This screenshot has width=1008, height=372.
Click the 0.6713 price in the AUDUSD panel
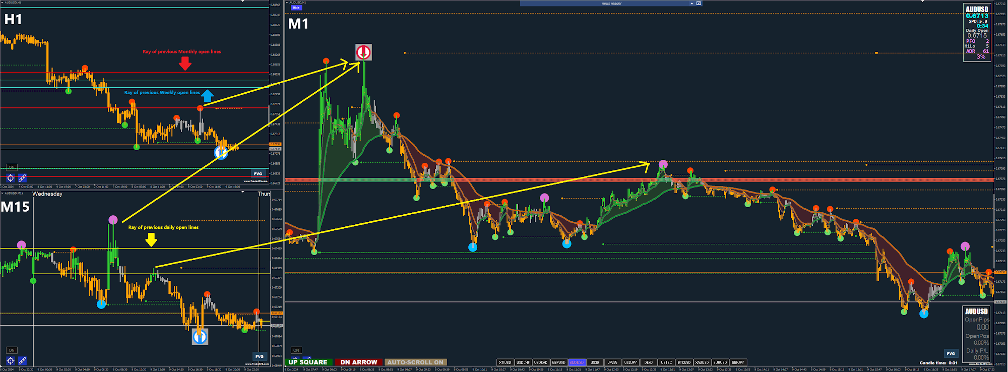coord(977,16)
